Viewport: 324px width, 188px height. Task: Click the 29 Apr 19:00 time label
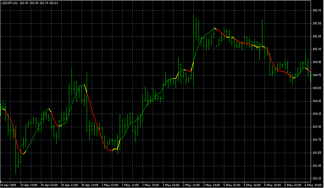click(x=29, y=185)
